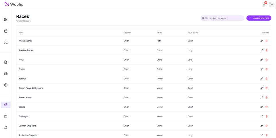Click the pencil edit icon for Affenpinscher
276x138 pixels.
[262, 41]
